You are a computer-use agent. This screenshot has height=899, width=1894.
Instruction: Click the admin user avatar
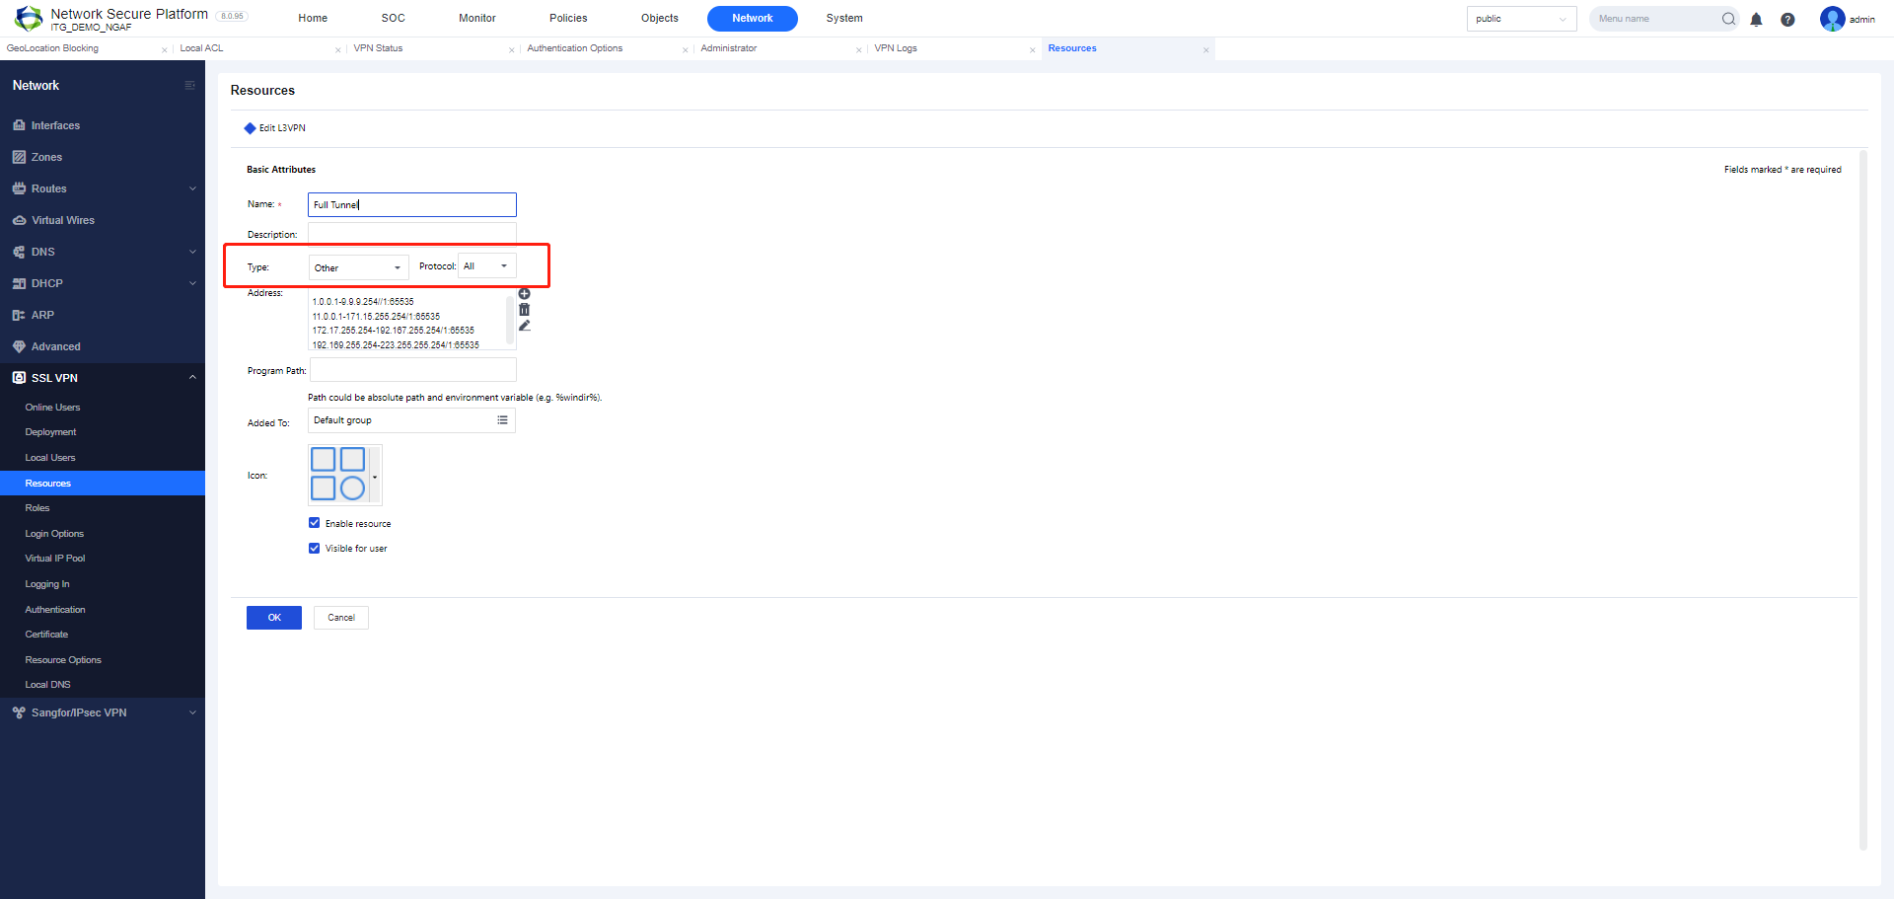pos(1832,19)
